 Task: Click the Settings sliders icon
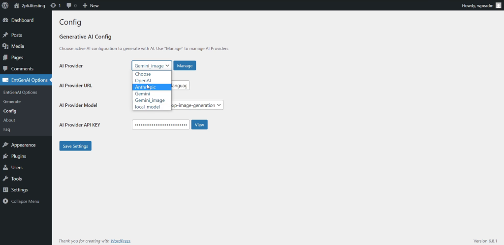click(x=5, y=190)
